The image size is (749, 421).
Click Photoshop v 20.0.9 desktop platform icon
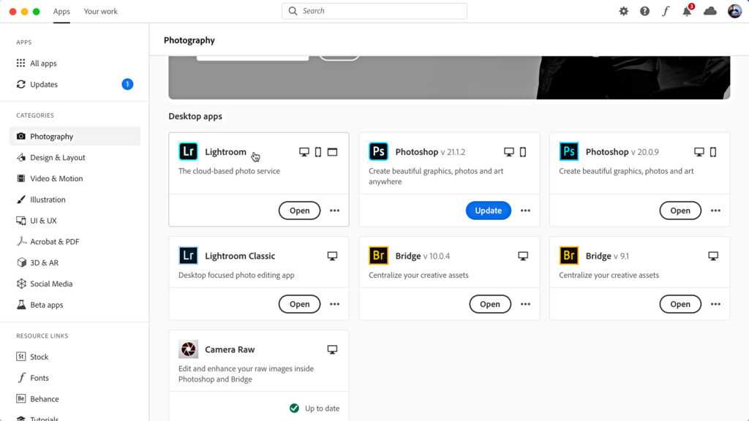pos(699,152)
